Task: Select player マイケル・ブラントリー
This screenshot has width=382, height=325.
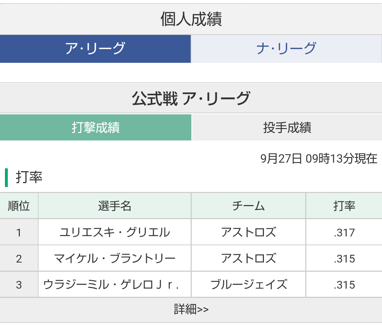Action: pos(115,258)
